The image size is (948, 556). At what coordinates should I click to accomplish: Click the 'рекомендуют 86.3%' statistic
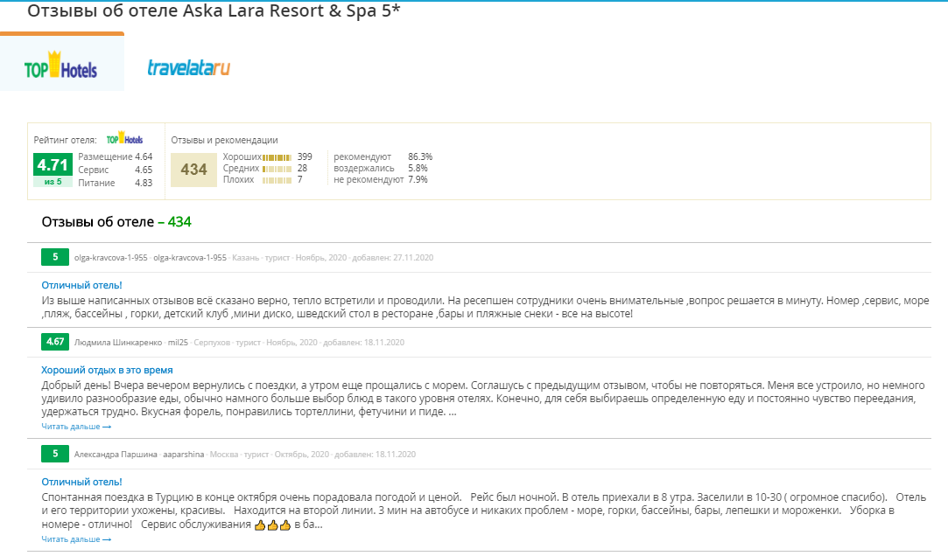pos(383,157)
